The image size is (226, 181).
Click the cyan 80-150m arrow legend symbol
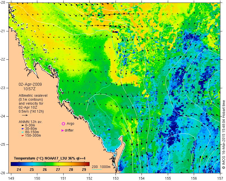pos(23,132)
